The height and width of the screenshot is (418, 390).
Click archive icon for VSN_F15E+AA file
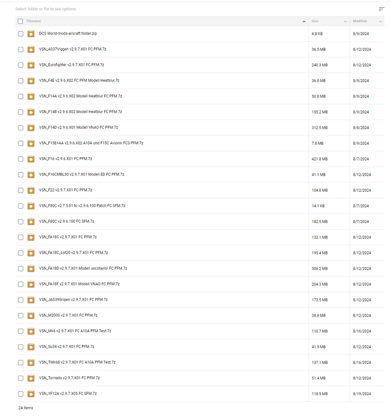[31, 143]
